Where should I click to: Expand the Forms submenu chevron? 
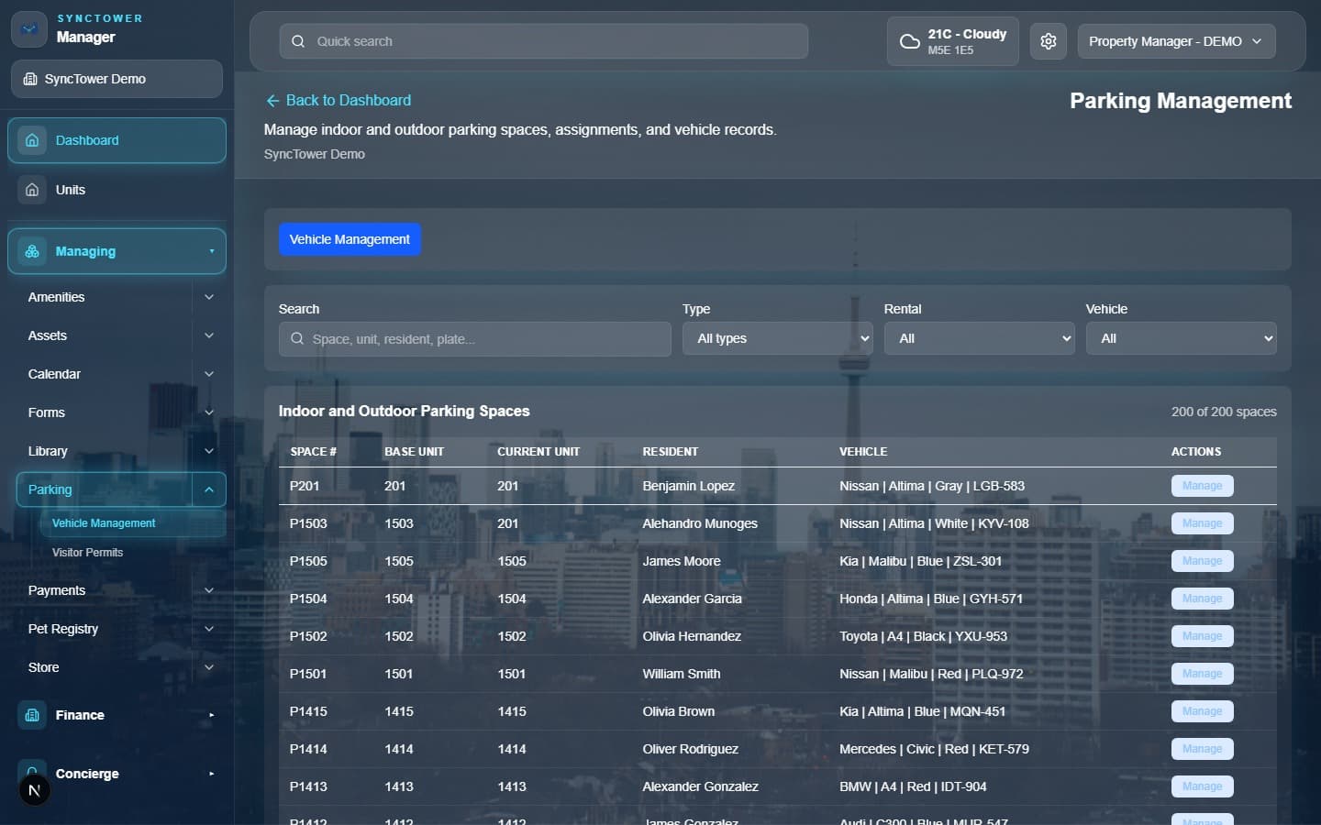pos(209,412)
